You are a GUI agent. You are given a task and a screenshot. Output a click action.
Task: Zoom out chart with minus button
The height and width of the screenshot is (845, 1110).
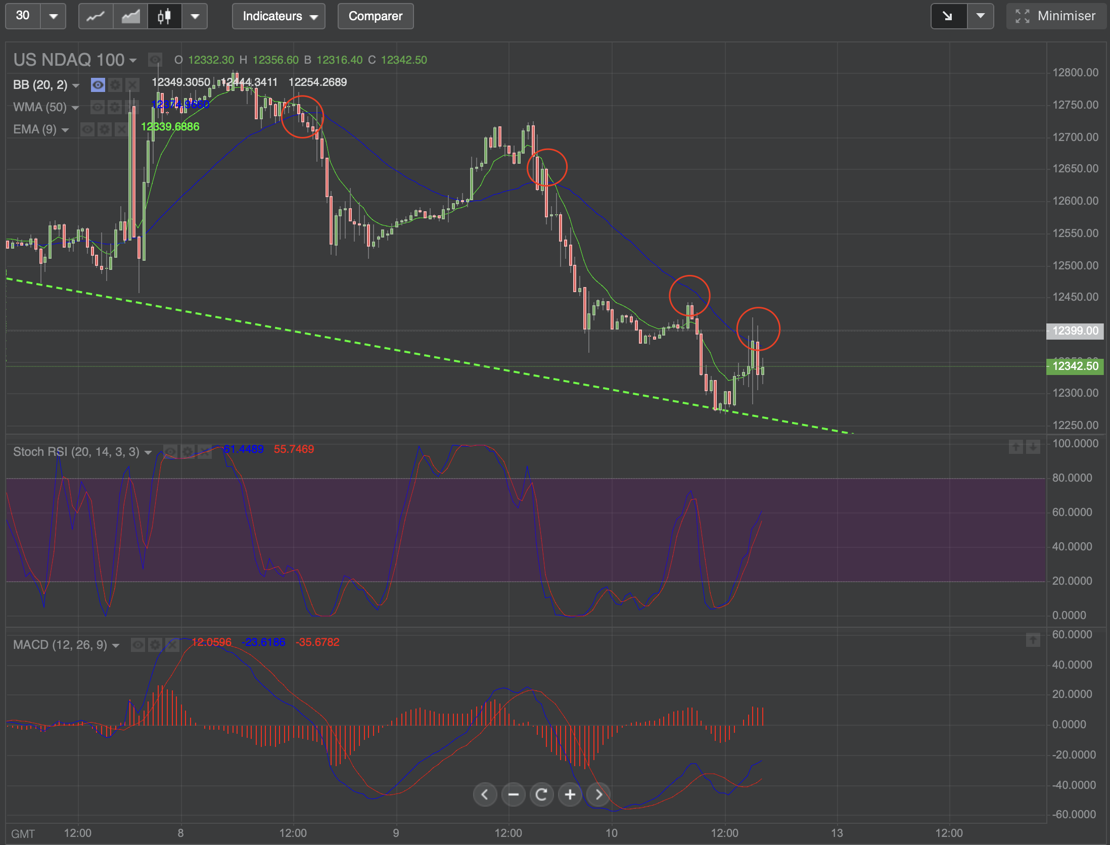(x=513, y=795)
